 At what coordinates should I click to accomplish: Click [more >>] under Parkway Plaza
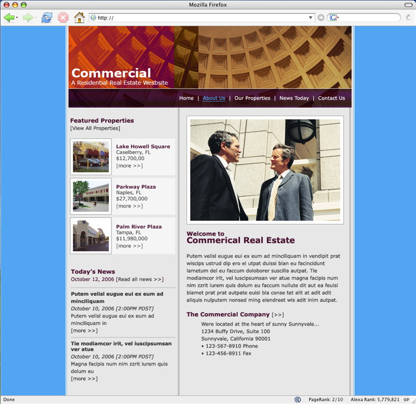[129, 206]
